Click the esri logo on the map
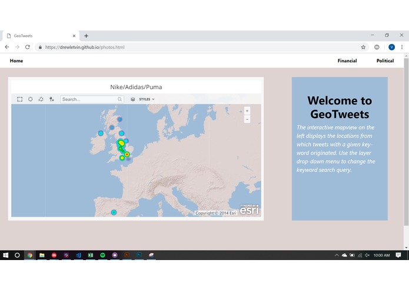The width and height of the screenshot is (409, 290). click(x=250, y=210)
